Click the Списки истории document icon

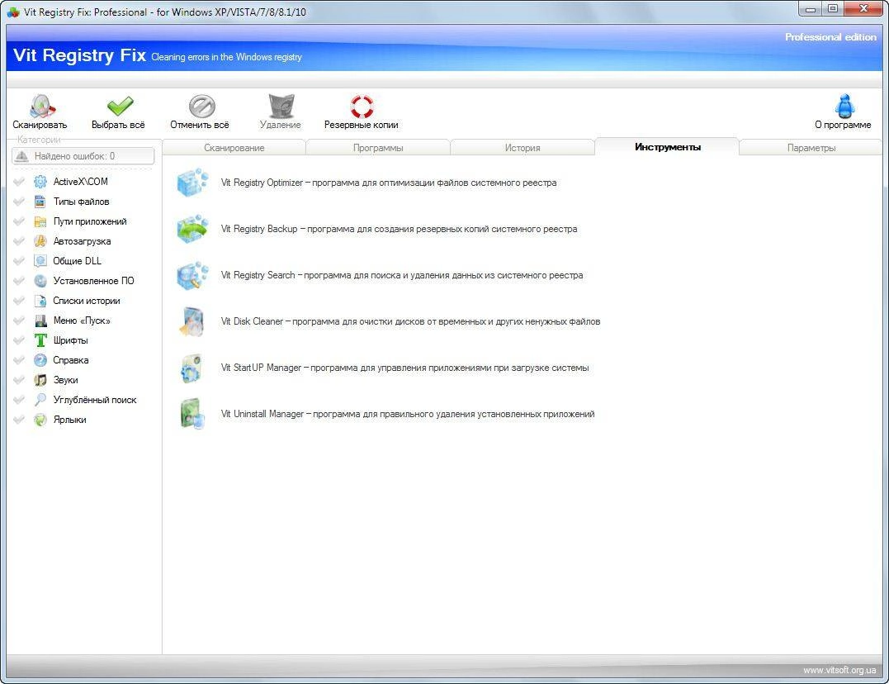point(40,301)
